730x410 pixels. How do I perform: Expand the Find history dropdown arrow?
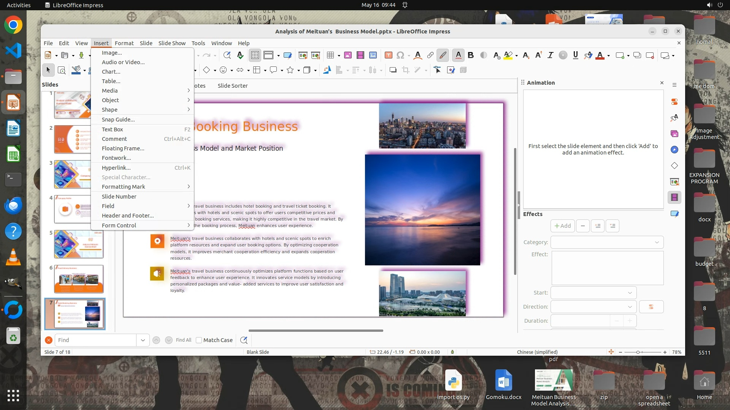coord(143,340)
